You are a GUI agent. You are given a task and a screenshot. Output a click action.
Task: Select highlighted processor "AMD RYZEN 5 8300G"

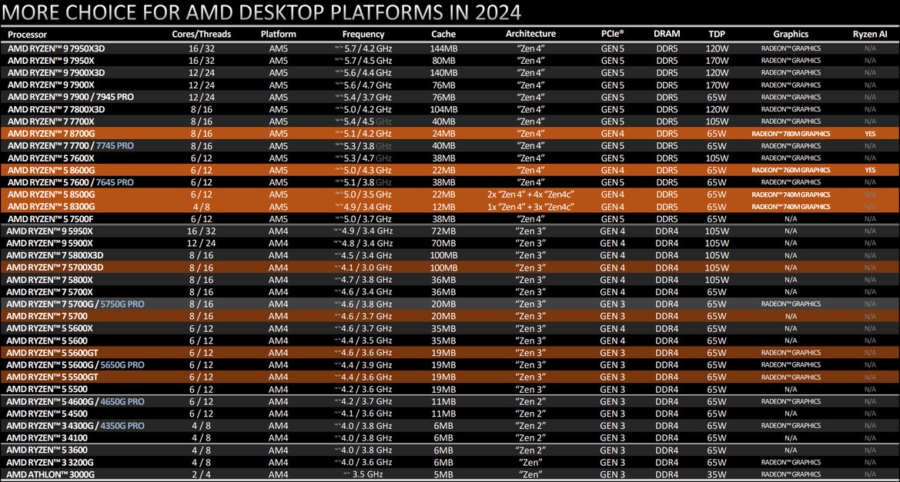pos(51,207)
